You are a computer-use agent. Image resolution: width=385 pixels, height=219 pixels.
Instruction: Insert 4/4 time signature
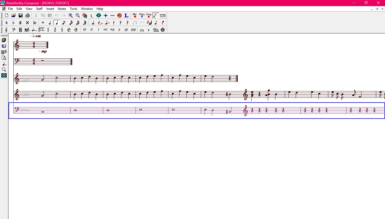(48, 30)
